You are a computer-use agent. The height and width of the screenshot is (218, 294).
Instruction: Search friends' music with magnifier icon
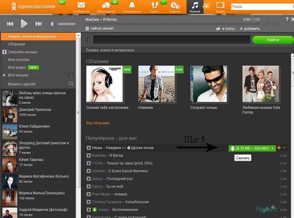(71, 84)
